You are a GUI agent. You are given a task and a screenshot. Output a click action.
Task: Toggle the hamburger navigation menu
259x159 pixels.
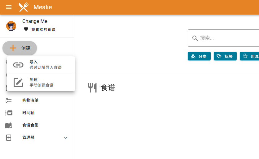(9, 7)
